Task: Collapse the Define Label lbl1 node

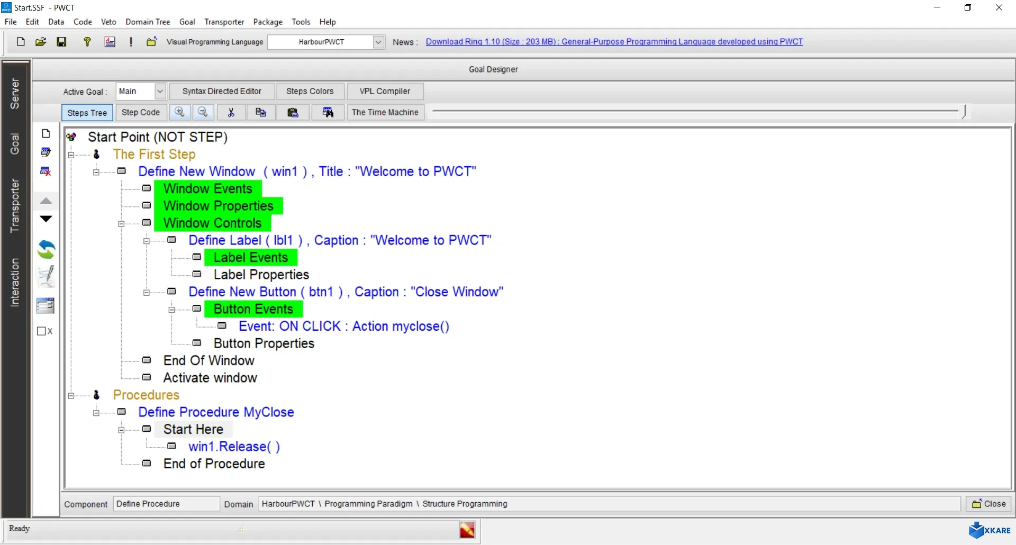Action: click(x=147, y=241)
